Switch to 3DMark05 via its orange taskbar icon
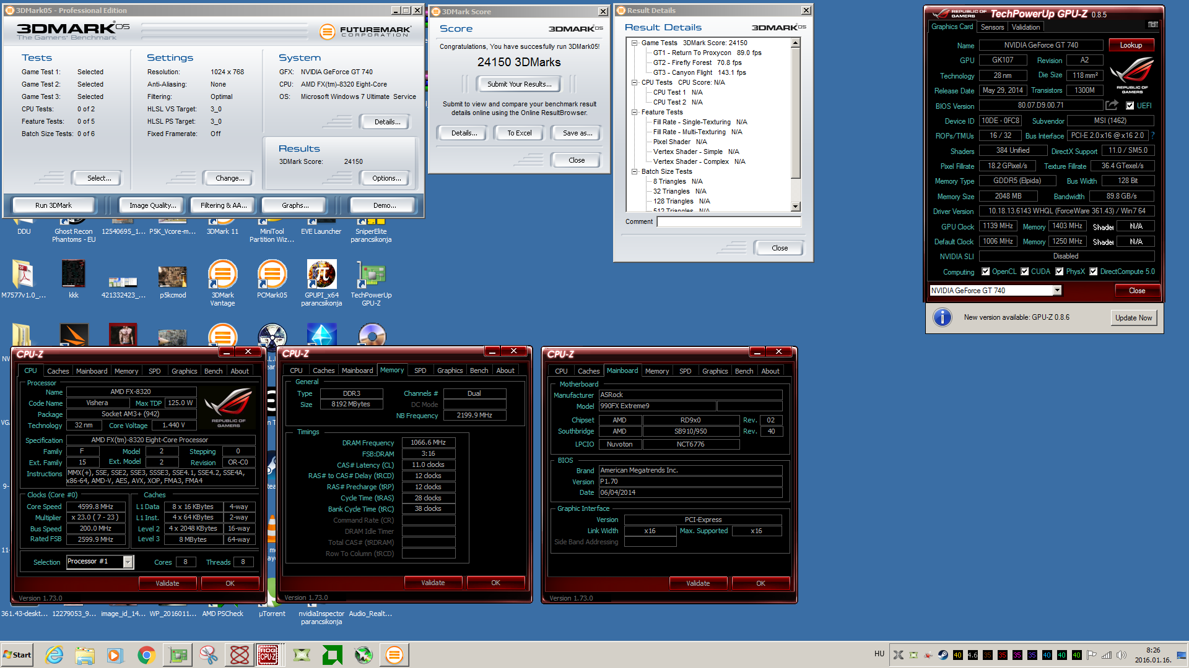This screenshot has width=1189, height=668. click(394, 655)
